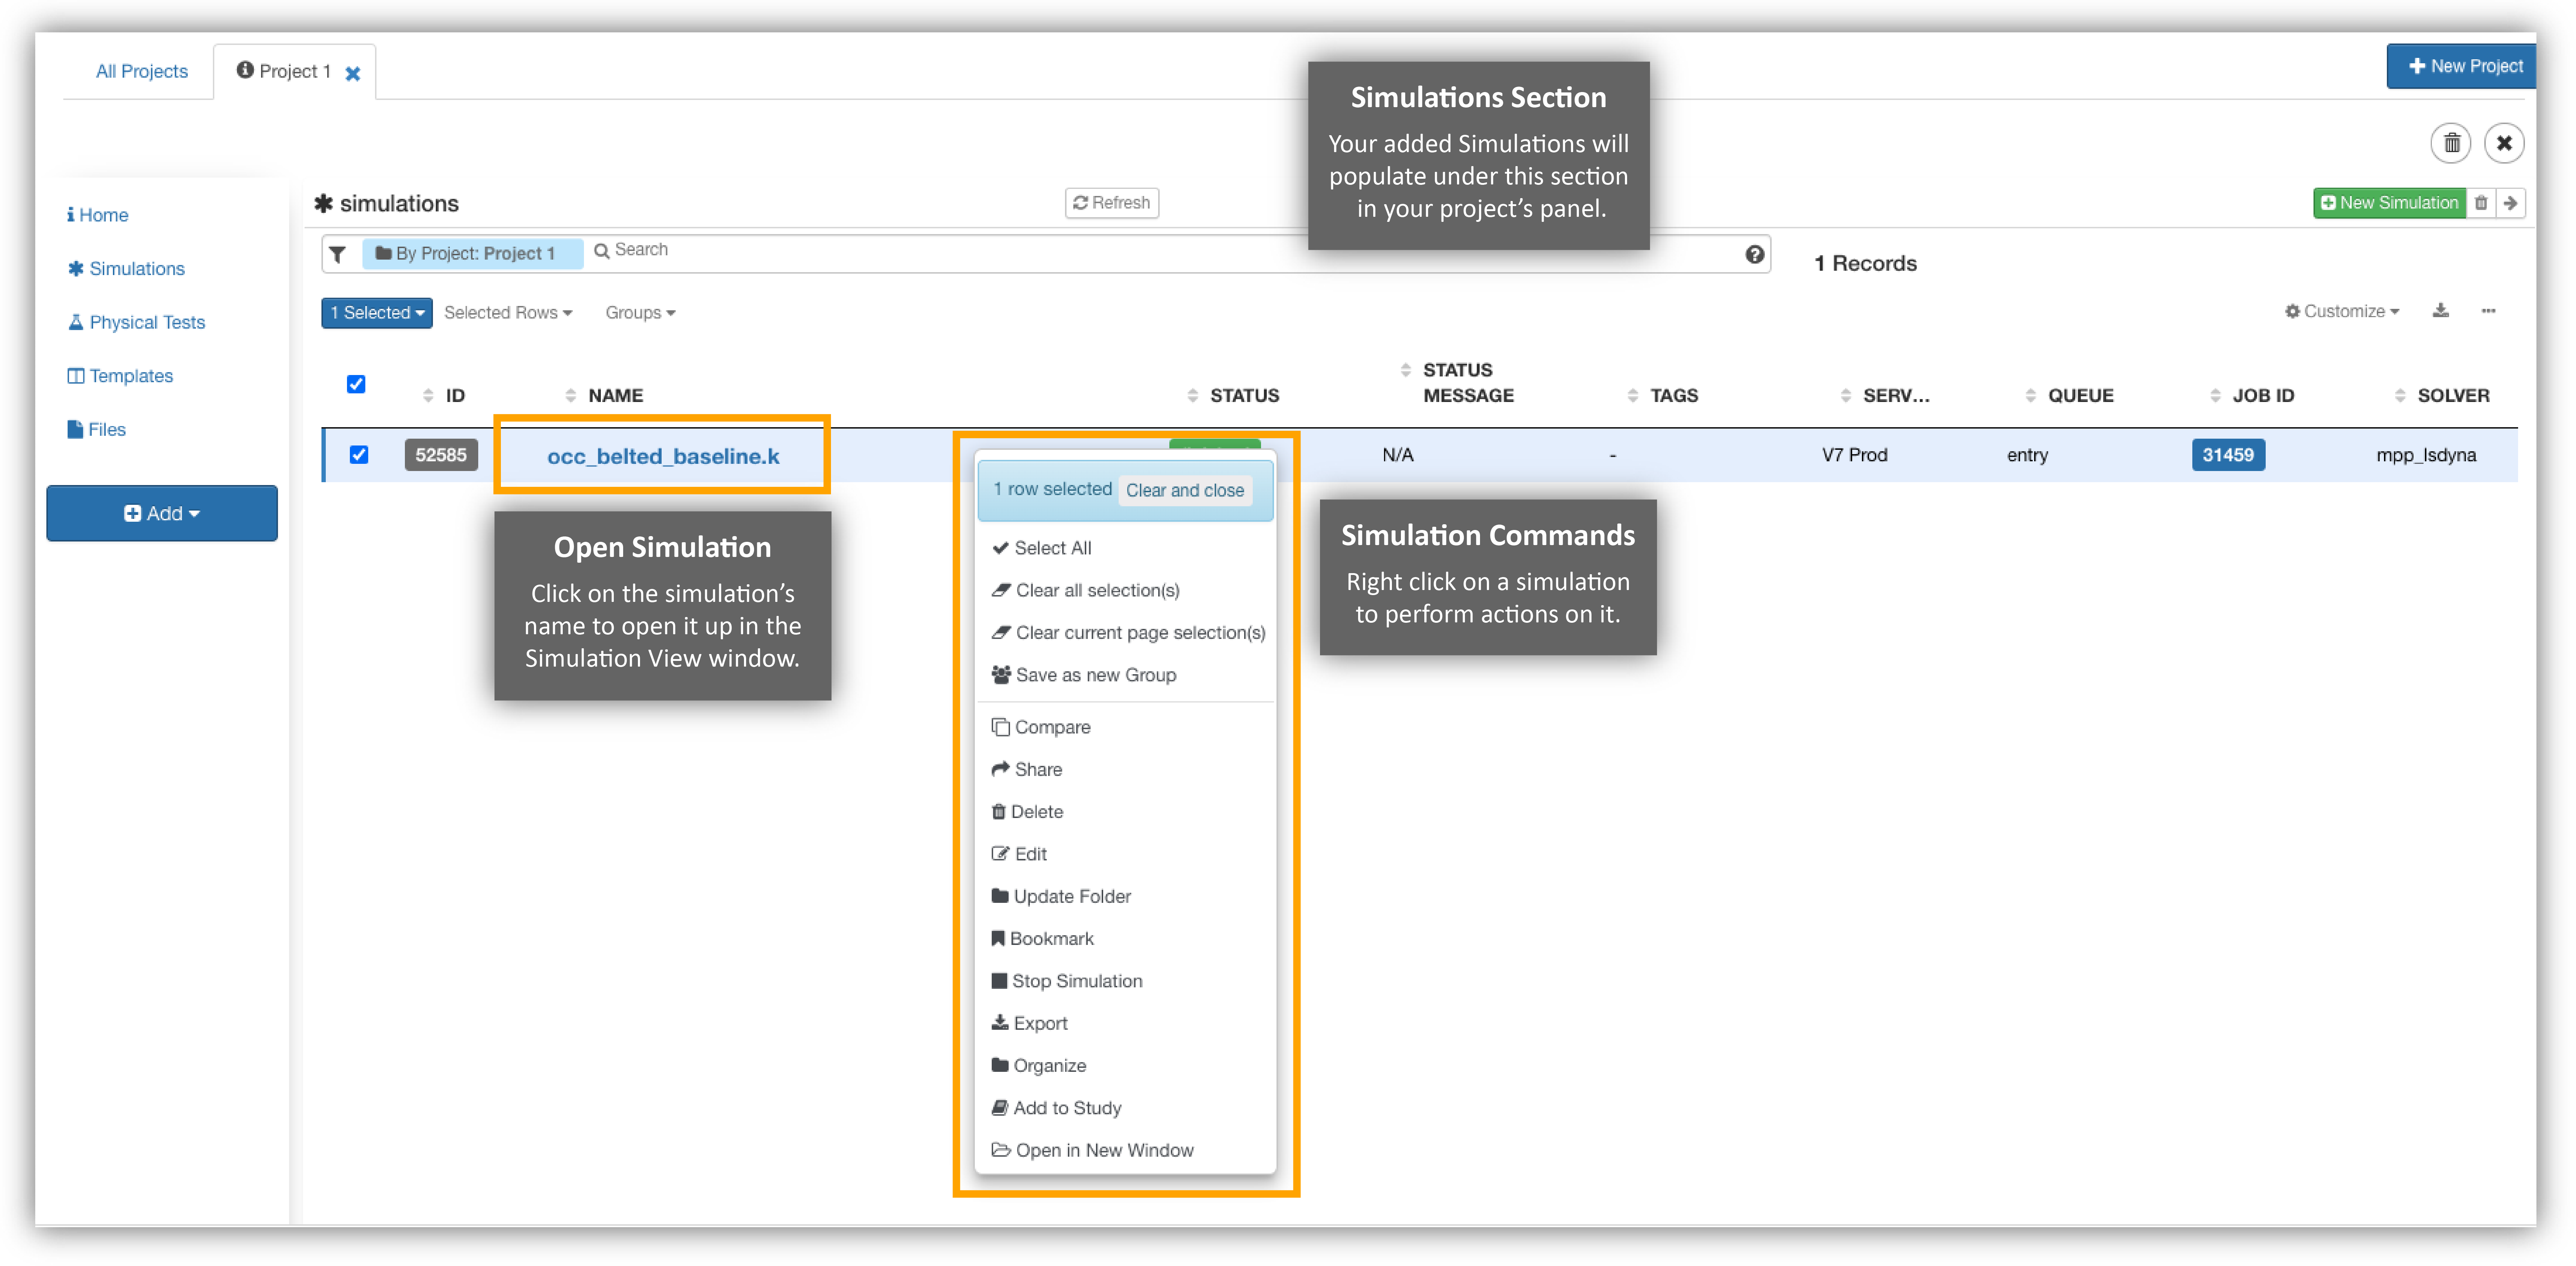The width and height of the screenshot is (2576, 1266).
Task: Choose Delete in context menu
Action: click(1027, 812)
